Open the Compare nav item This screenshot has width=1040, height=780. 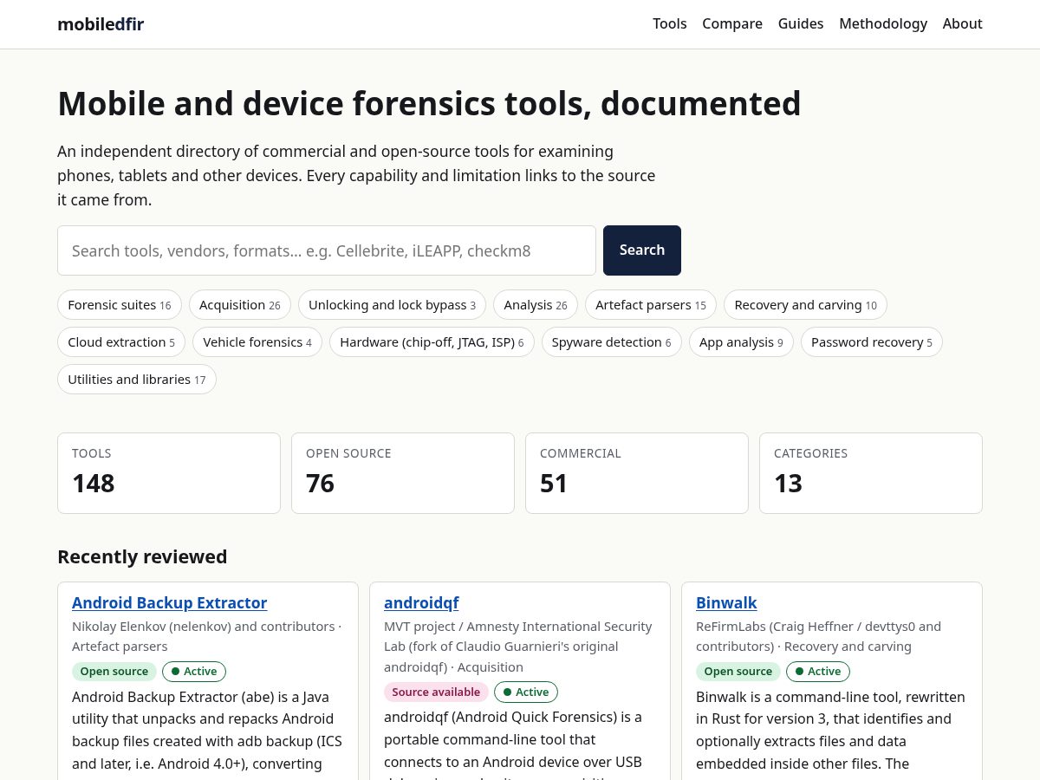pyautogui.click(x=732, y=24)
